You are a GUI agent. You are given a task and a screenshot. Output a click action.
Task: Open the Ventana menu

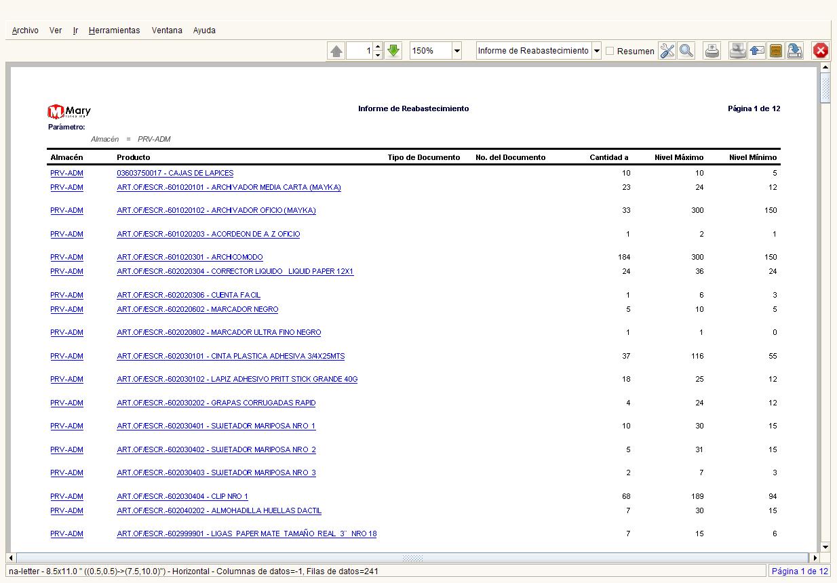point(167,31)
